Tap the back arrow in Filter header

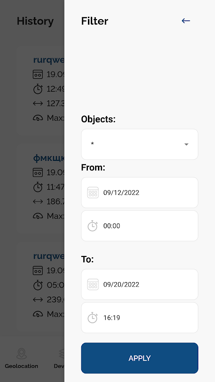(x=186, y=21)
